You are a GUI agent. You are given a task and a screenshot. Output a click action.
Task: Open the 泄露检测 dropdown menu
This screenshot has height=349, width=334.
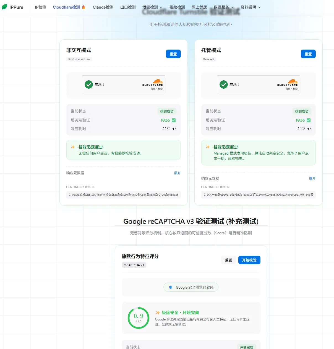point(152,7)
